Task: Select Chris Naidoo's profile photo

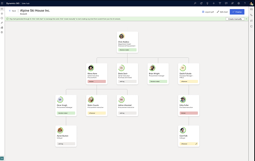Action: coord(121,36)
